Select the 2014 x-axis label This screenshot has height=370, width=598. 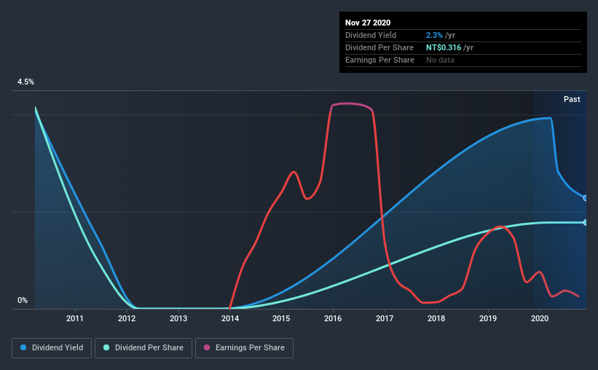[230, 318]
